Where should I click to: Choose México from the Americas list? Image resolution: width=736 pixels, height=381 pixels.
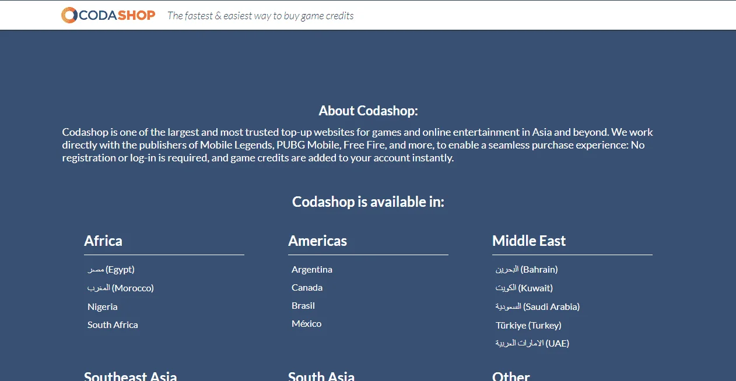[307, 323]
